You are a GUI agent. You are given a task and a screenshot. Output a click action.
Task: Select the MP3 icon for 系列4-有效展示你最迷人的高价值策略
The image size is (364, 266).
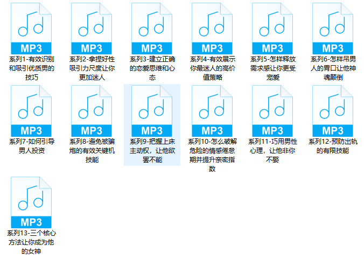click(212, 29)
